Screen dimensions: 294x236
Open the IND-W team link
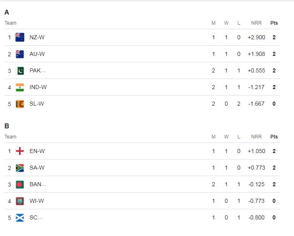pyautogui.click(x=38, y=87)
